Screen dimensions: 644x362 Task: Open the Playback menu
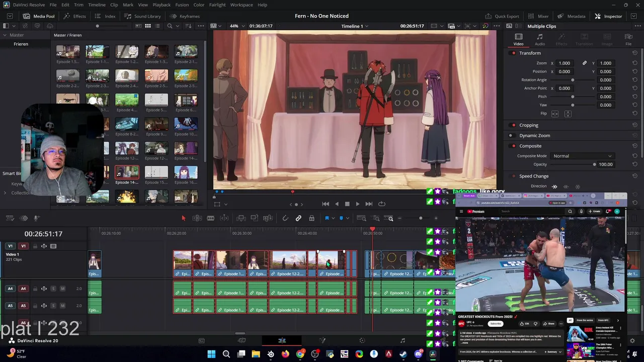[x=162, y=5]
